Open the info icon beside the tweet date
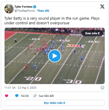Image resolution: width=109 pixels, height=110 pixels. (102, 88)
